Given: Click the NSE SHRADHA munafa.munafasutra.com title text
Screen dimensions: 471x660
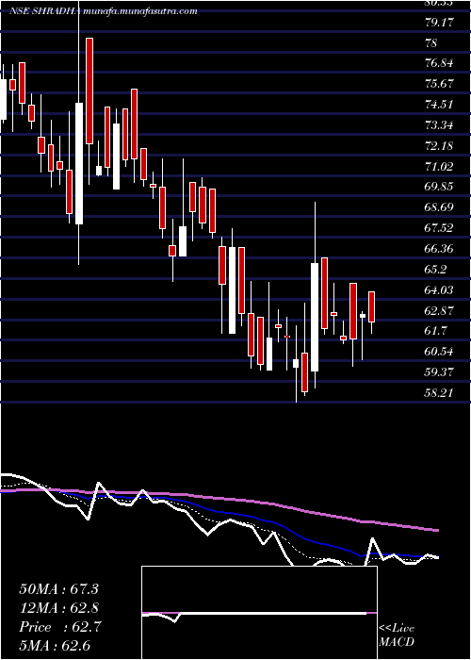Looking at the screenshot, I should point(103,11).
